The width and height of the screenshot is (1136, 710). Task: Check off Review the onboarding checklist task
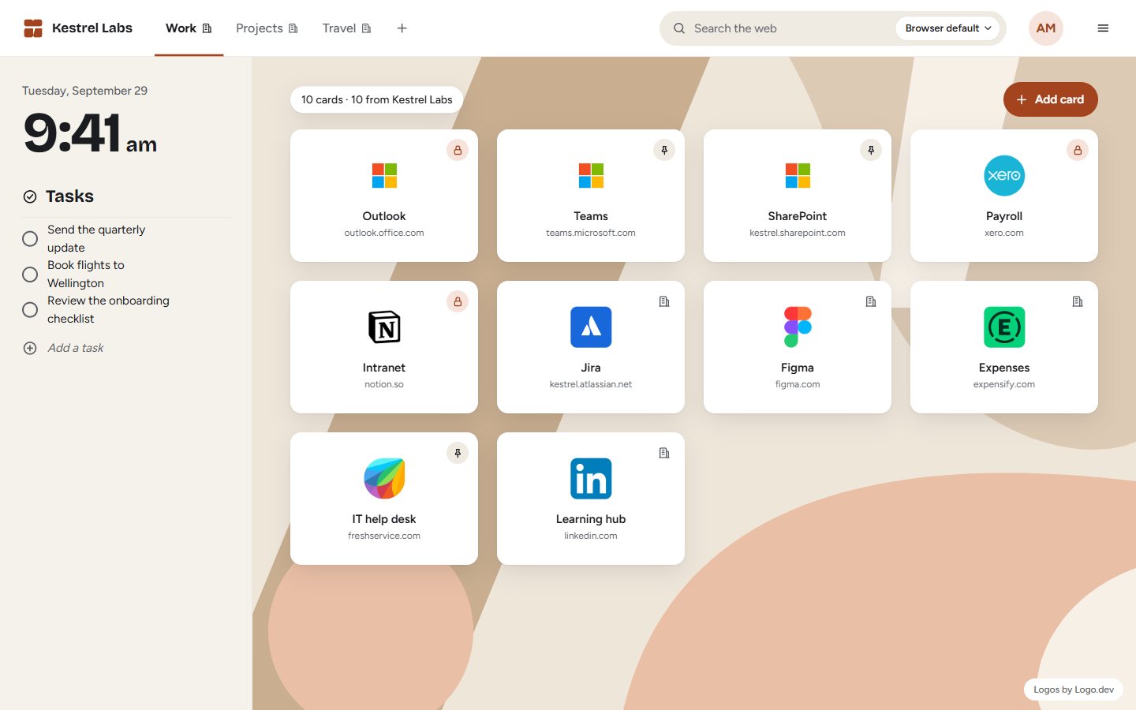click(30, 309)
